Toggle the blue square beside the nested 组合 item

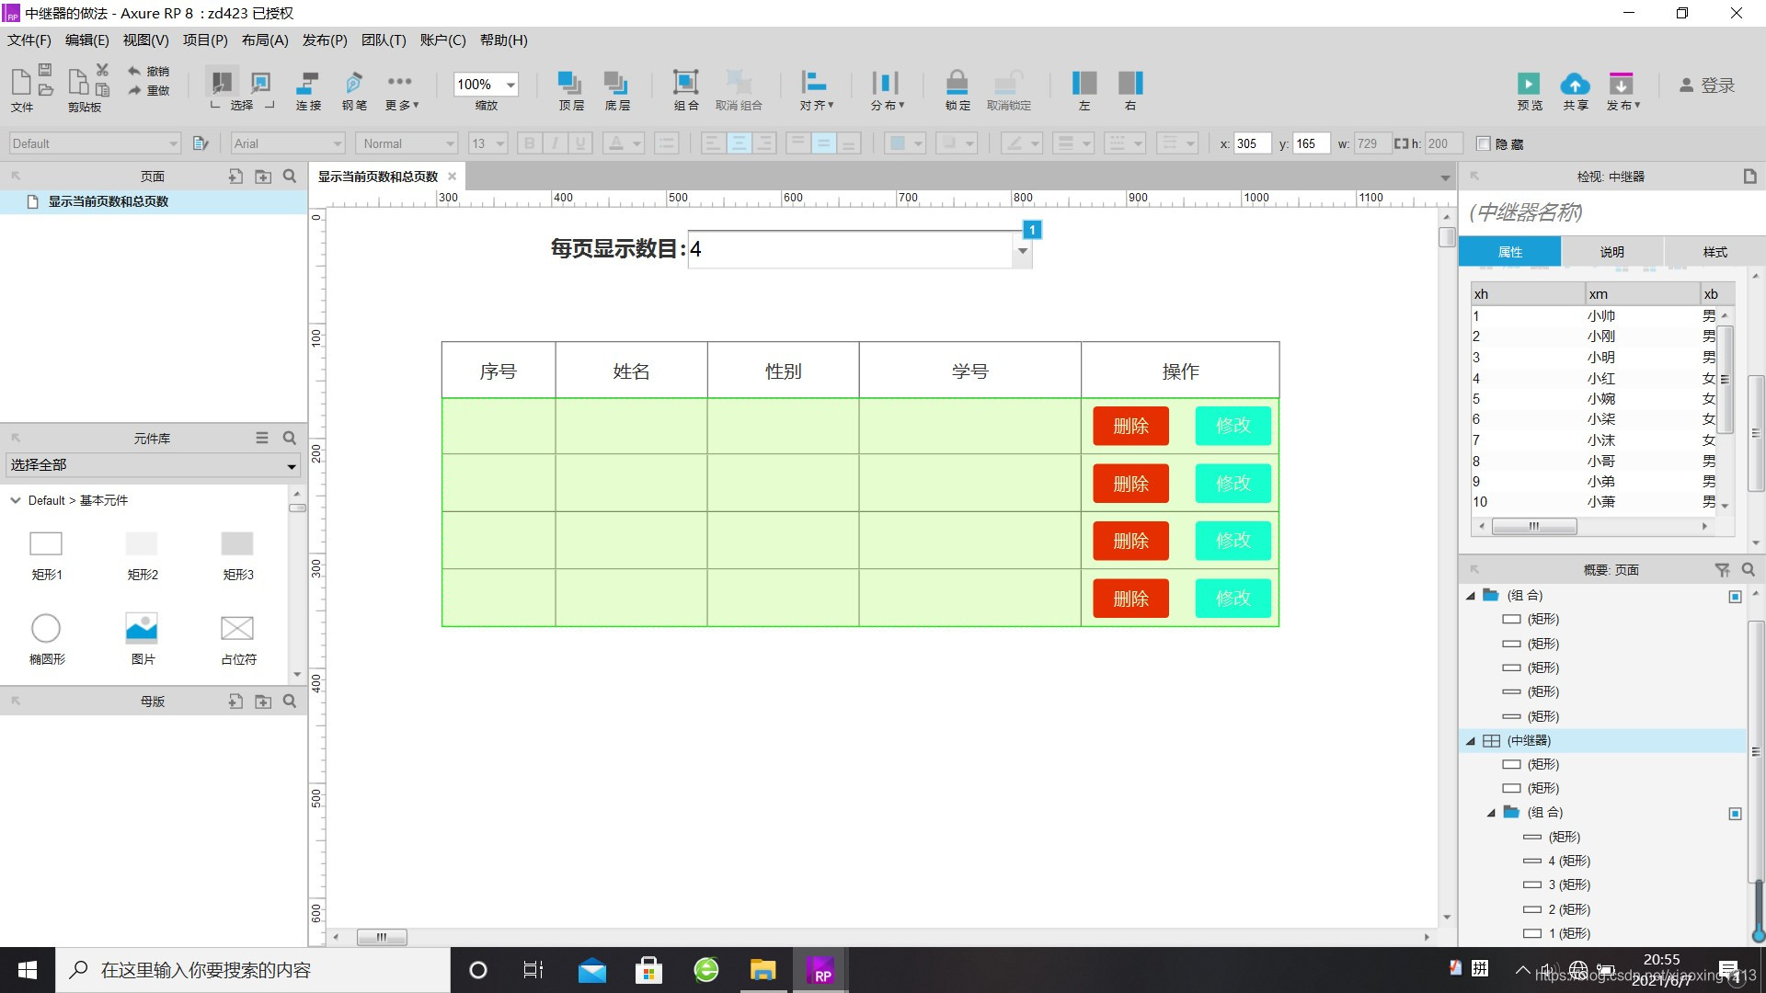[1735, 814]
